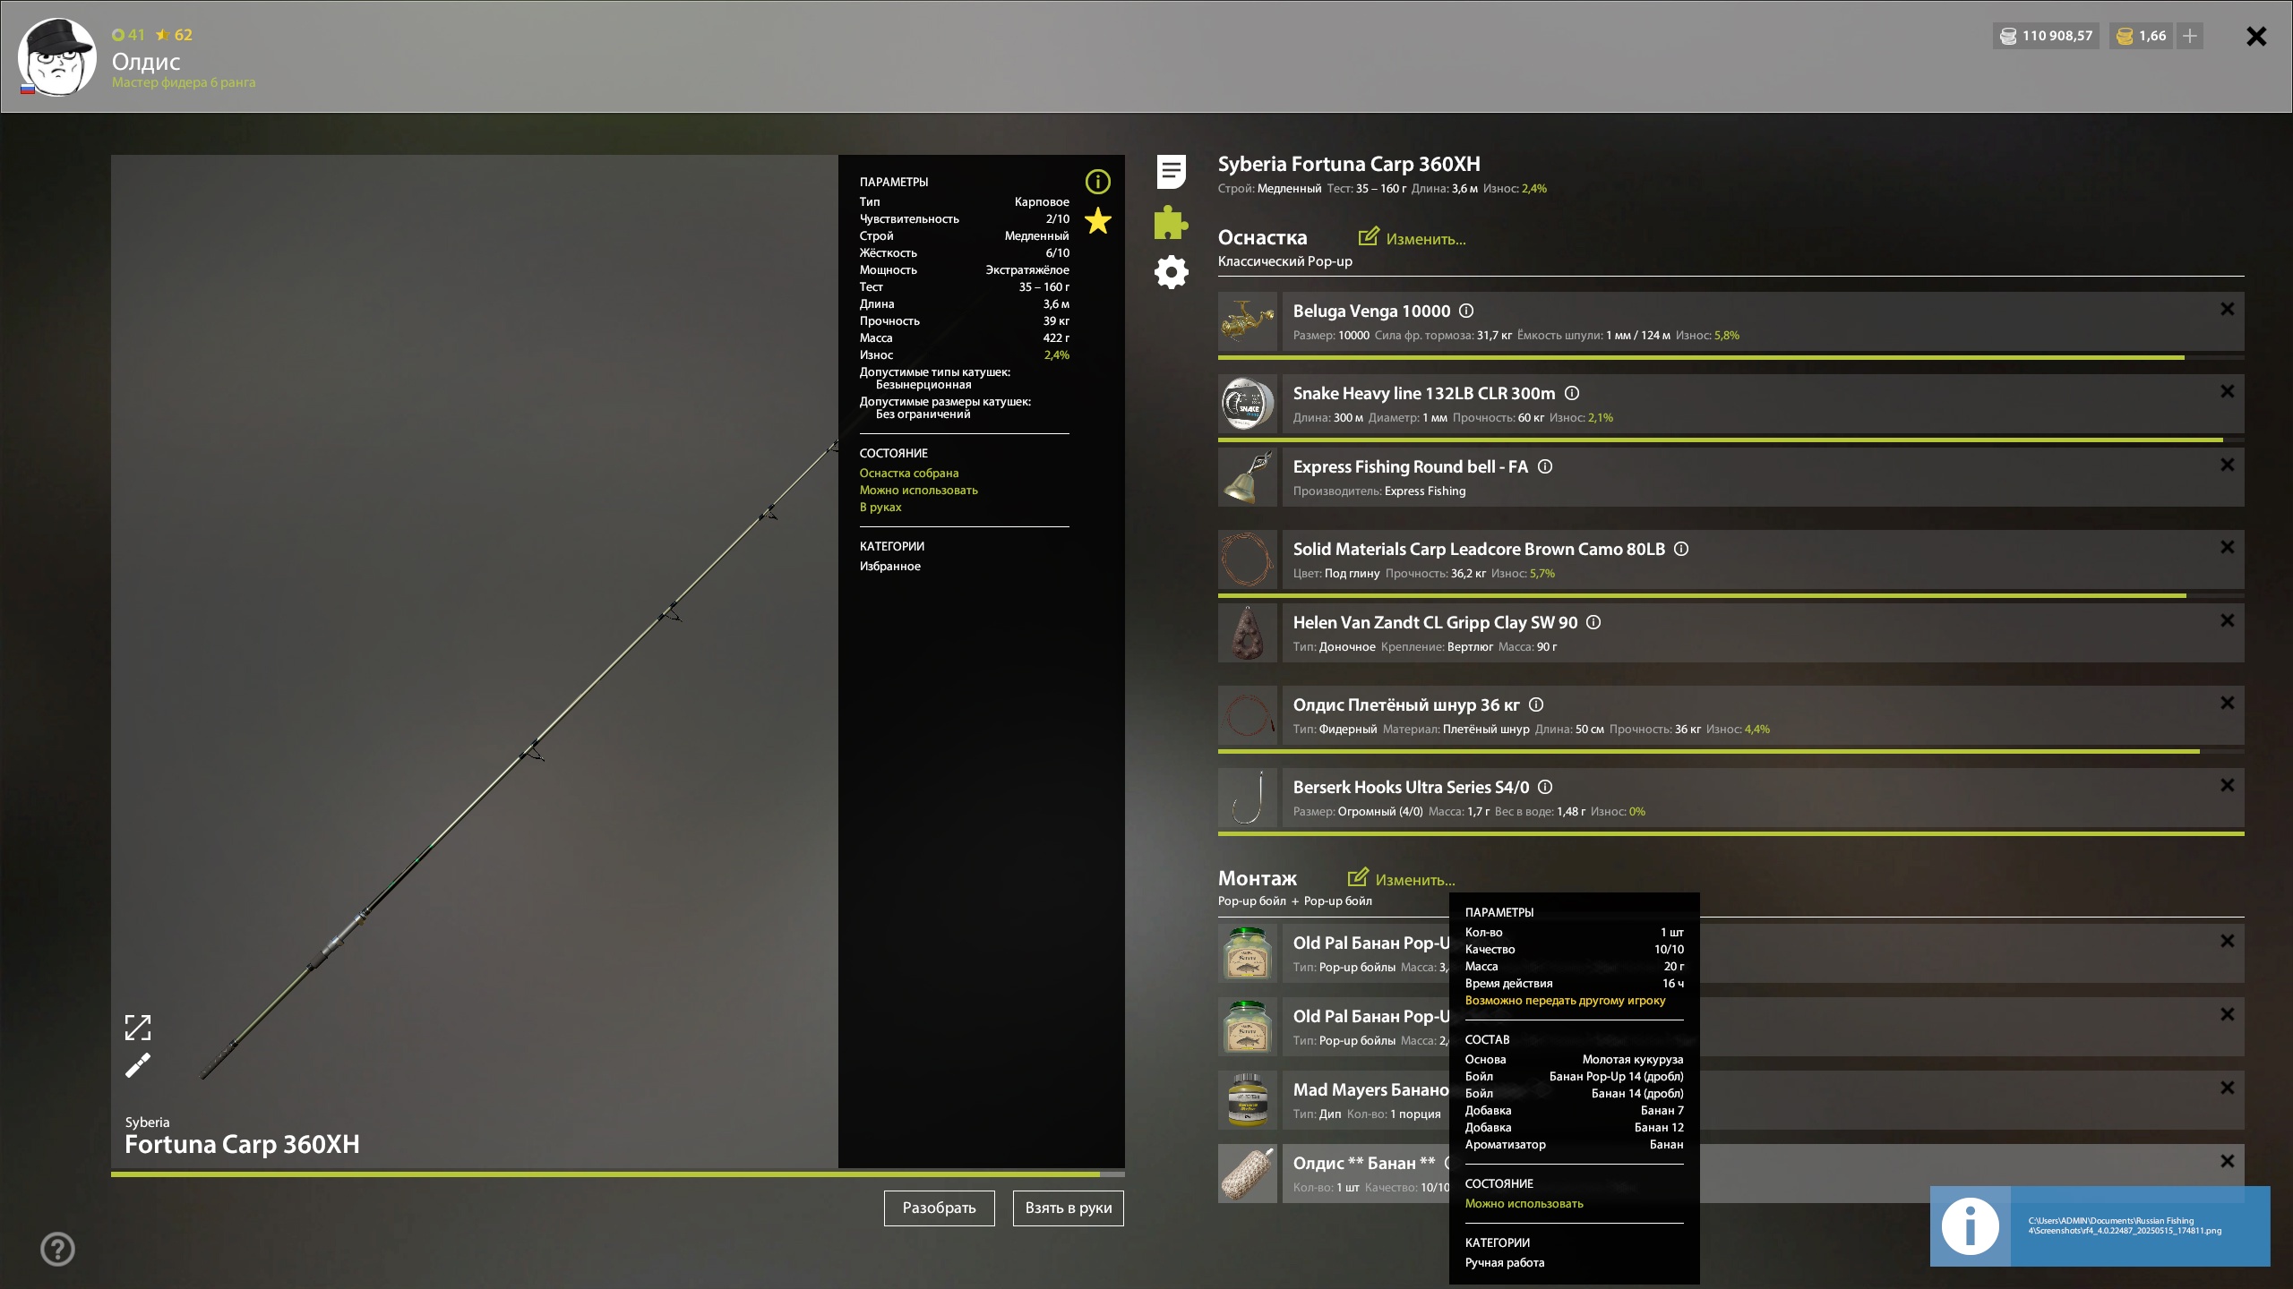Open info for Олдис Плетёный шнур 36 кг

pos(1536,704)
